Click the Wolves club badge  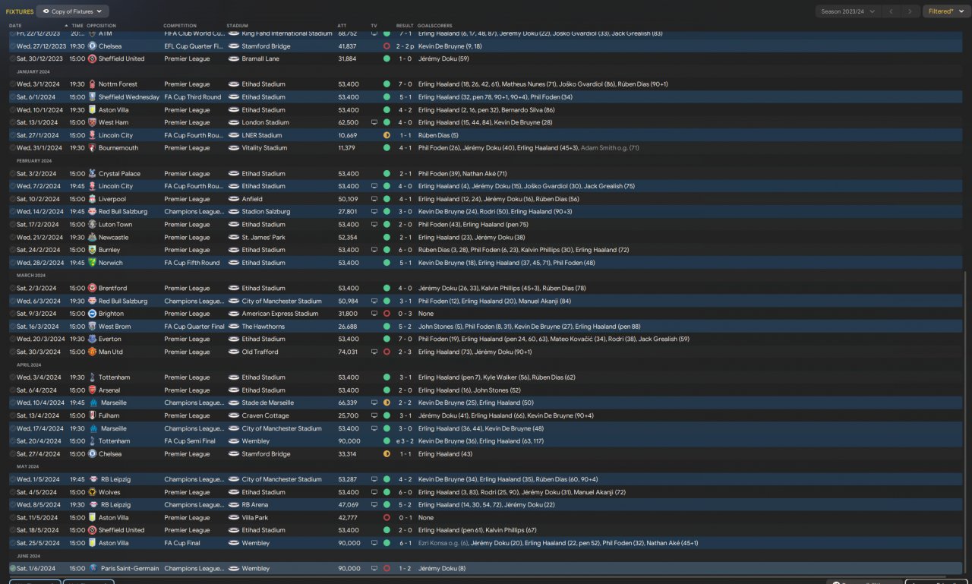pyautogui.click(x=92, y=492)
